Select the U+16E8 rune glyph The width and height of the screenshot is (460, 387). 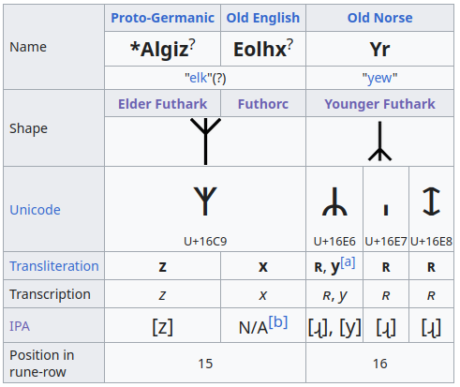coord(431,201)
